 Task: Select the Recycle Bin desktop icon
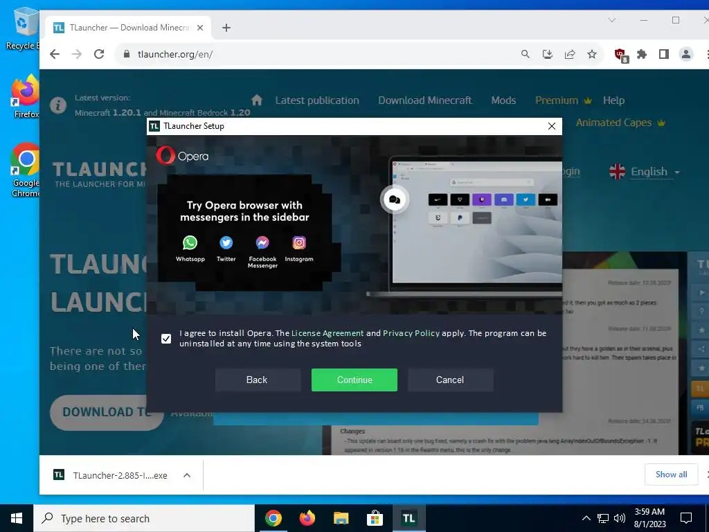coord(23,29)
